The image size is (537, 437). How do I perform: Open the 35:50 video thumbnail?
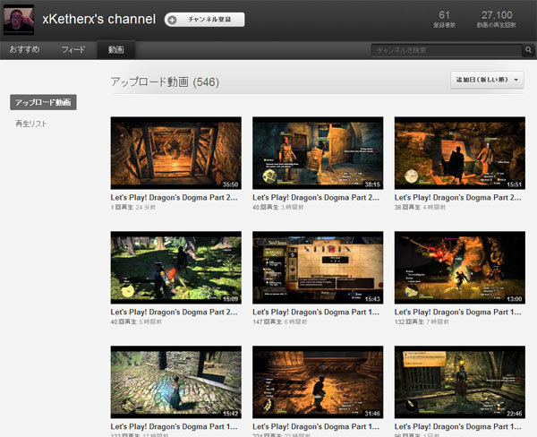(176, 153)
